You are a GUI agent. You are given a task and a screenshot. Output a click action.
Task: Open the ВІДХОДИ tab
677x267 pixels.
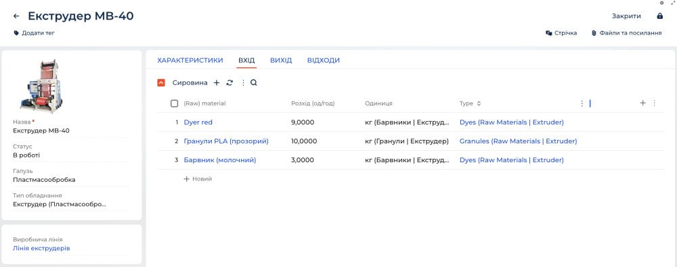point(324,60)
